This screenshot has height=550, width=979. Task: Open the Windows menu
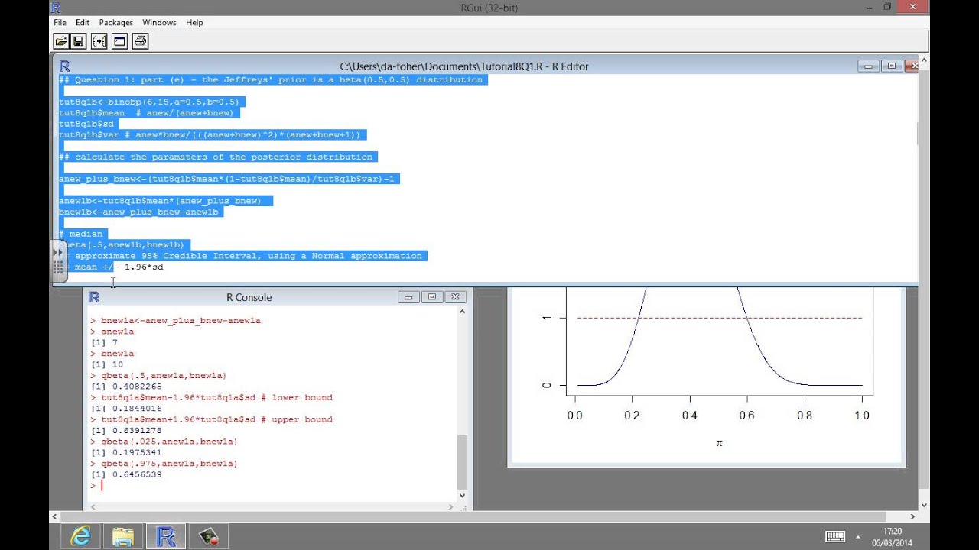(159, 23)
